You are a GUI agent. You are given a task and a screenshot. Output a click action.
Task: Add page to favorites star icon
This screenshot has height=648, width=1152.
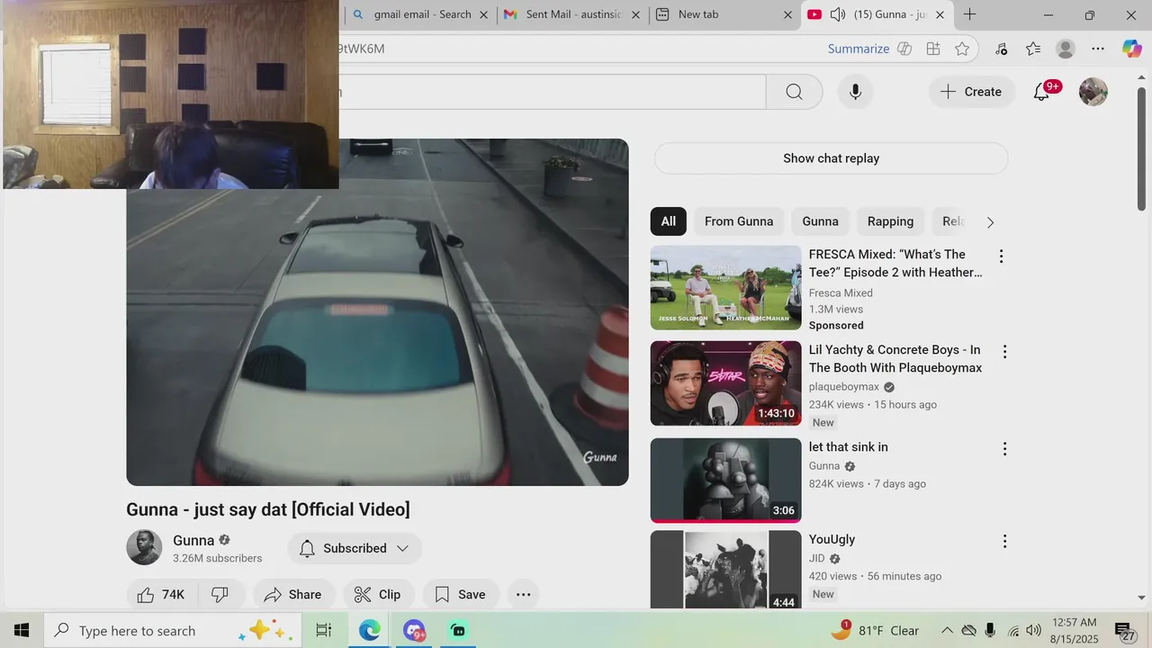[x=962, y=49]
